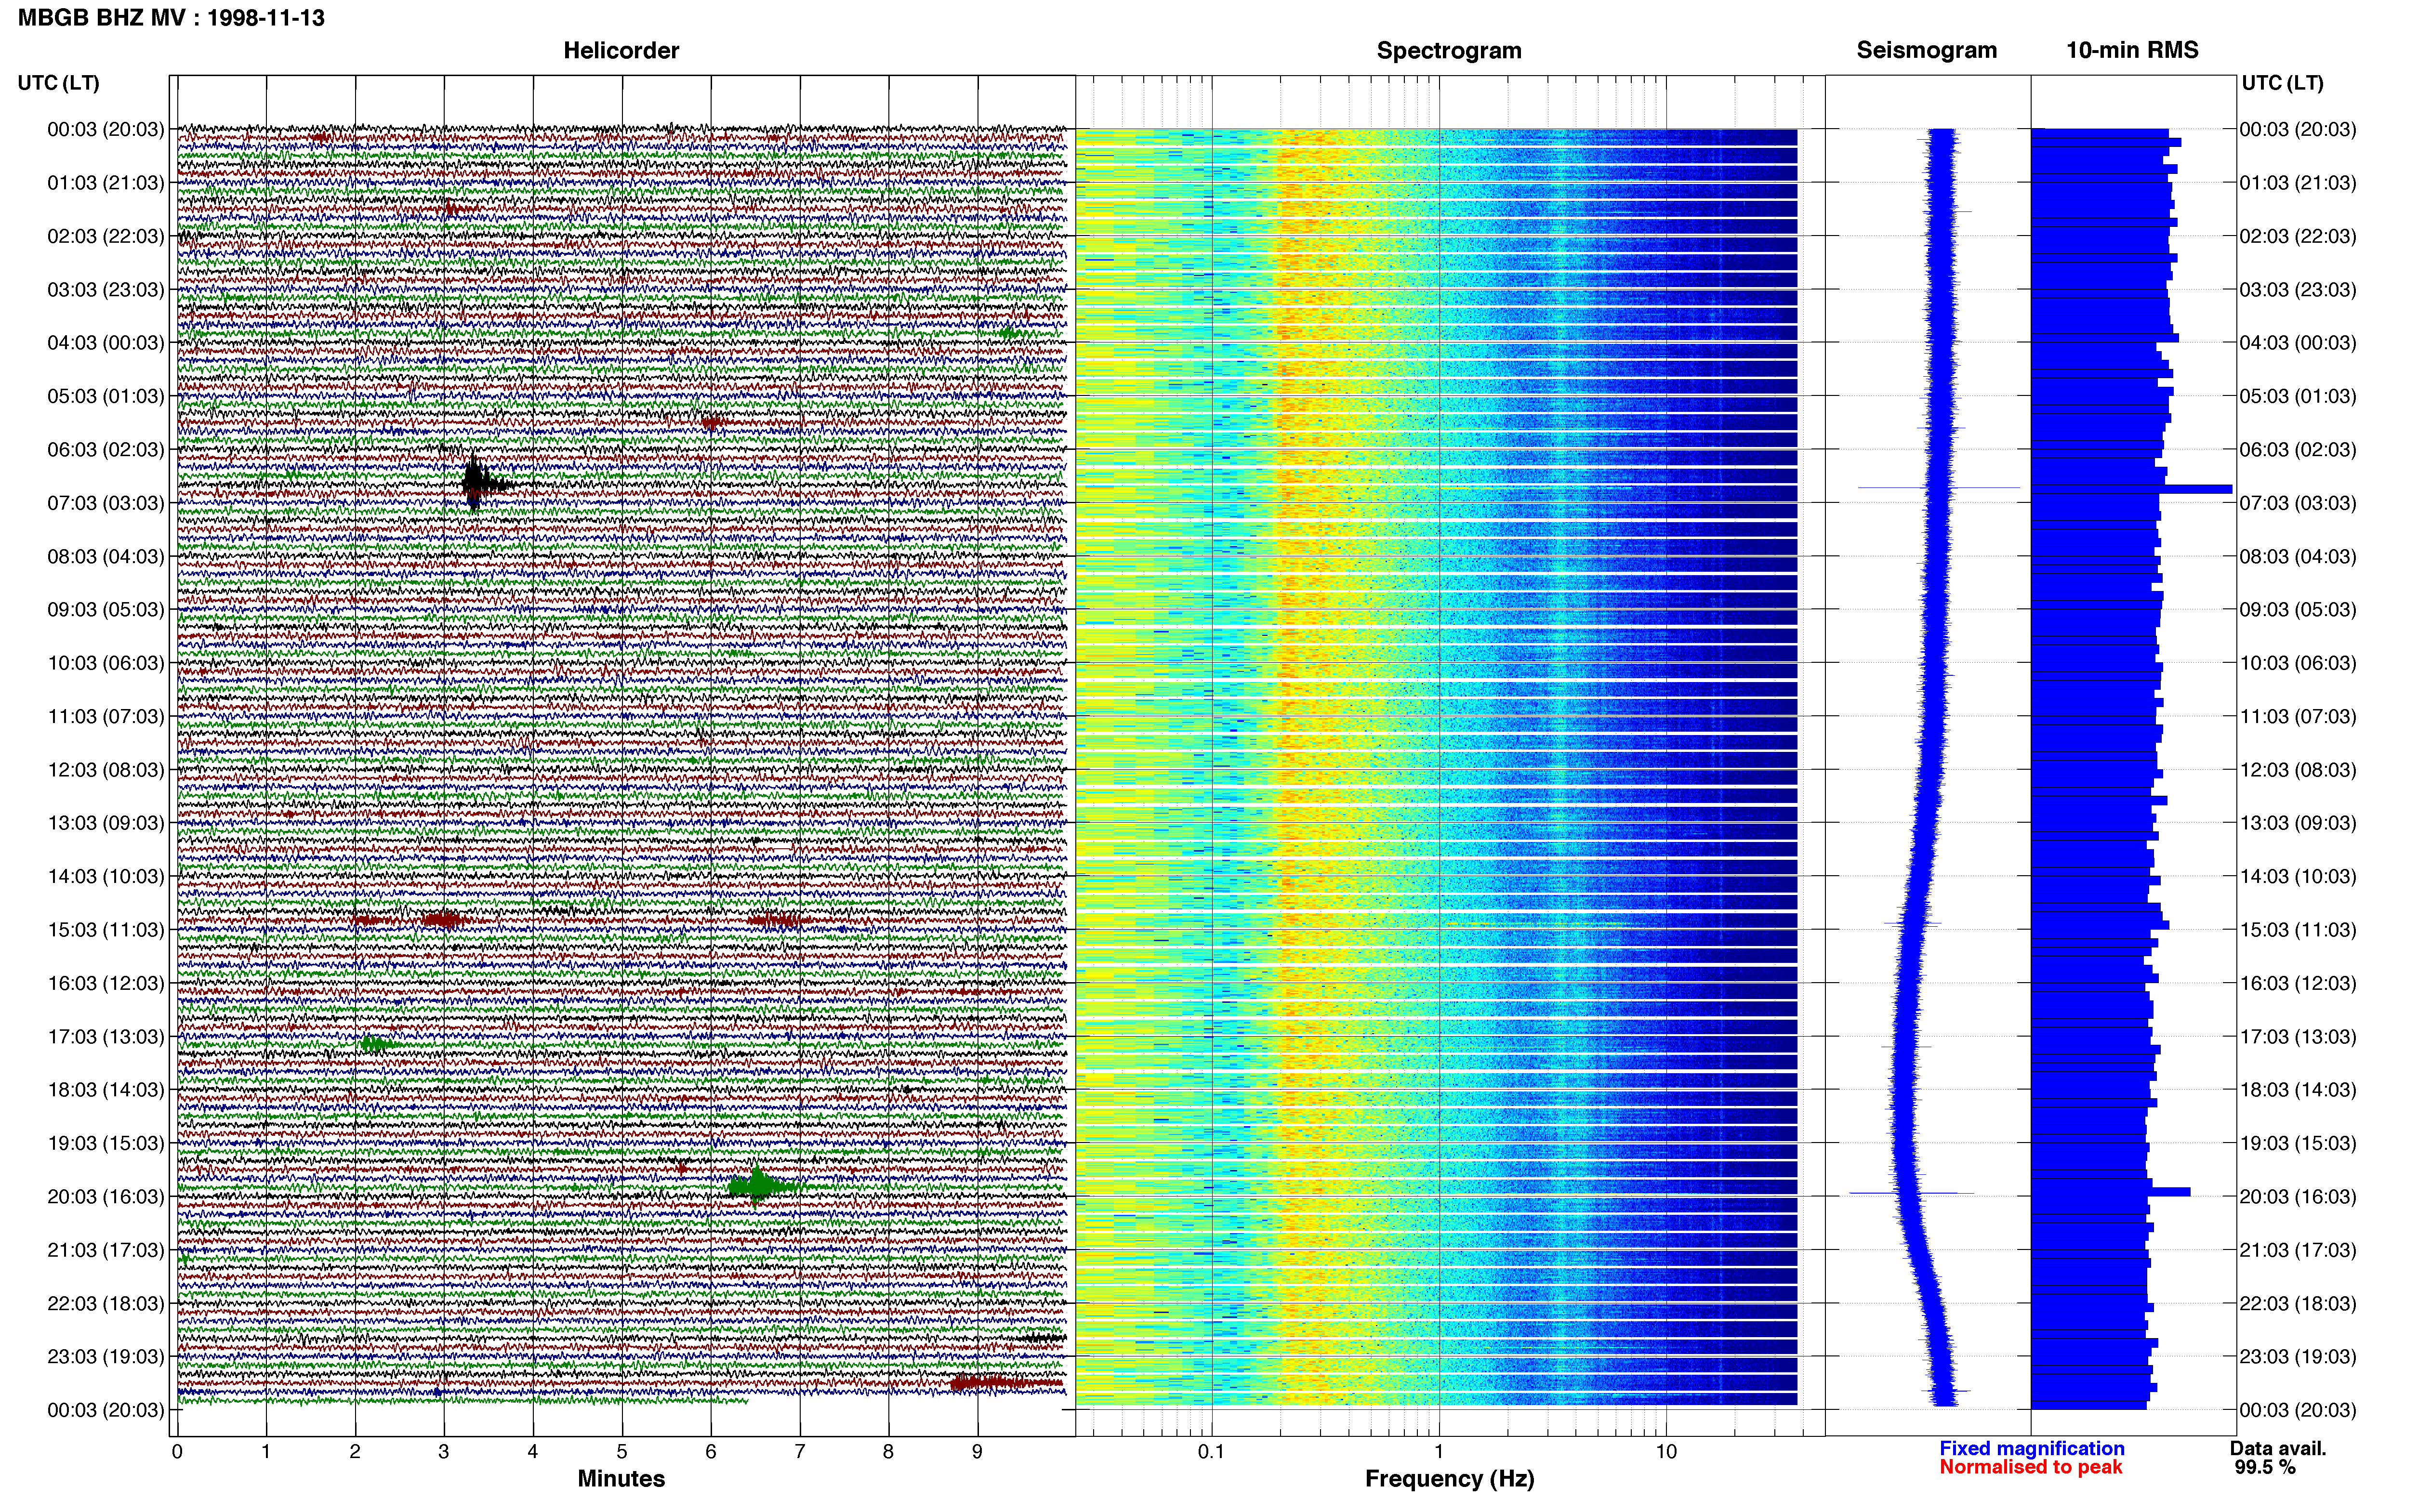Click left time label '14:03 (10:03)'
The image size is (2418, 1512).
point(106,876)
